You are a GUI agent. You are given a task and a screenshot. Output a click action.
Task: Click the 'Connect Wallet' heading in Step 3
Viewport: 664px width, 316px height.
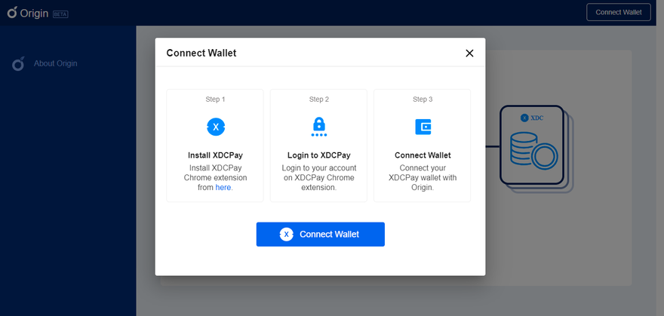pyautogui.click(x=423, y=155)
